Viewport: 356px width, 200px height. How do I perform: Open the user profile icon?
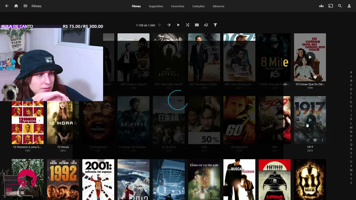click(349, 6)
